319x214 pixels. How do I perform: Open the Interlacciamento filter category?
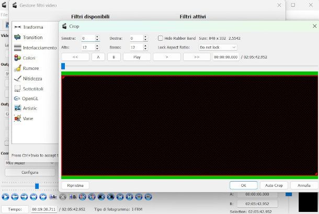pyautogui.click(x=35, y=47)
